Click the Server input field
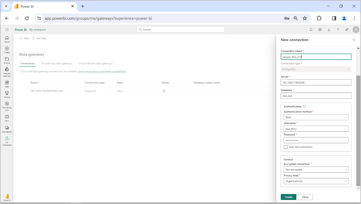The height and width of the screenshot is (204, 361). coord(316,82)
